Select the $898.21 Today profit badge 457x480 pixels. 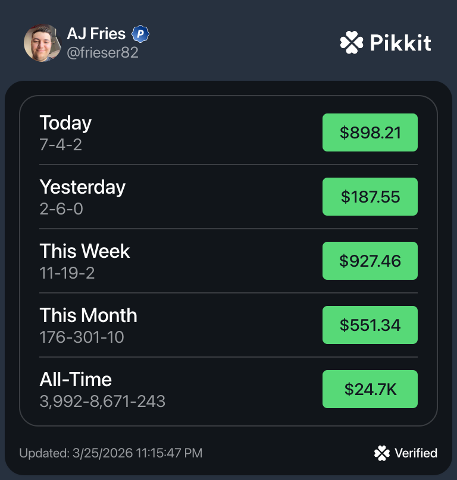click(x=370, y=132)
